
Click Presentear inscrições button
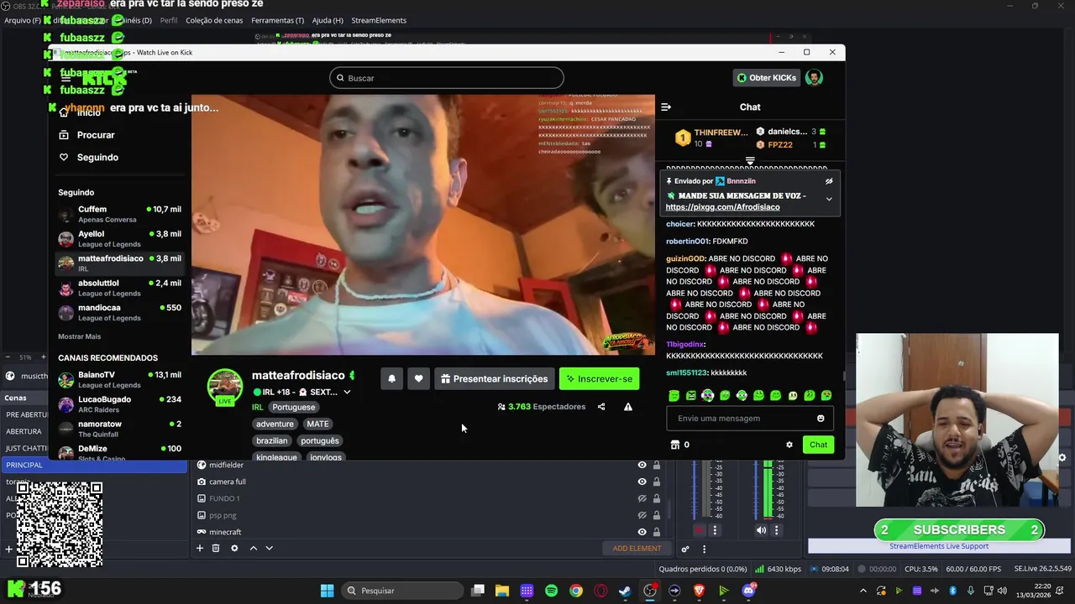pos(494,379)
